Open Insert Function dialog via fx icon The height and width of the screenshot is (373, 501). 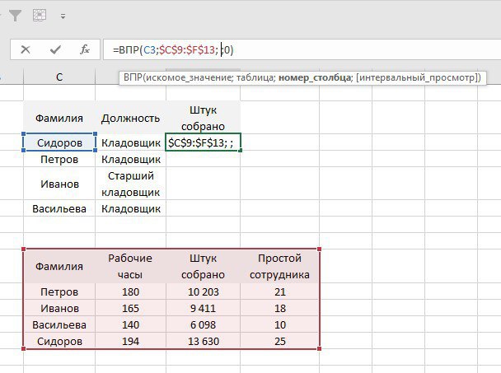point(85,49)
